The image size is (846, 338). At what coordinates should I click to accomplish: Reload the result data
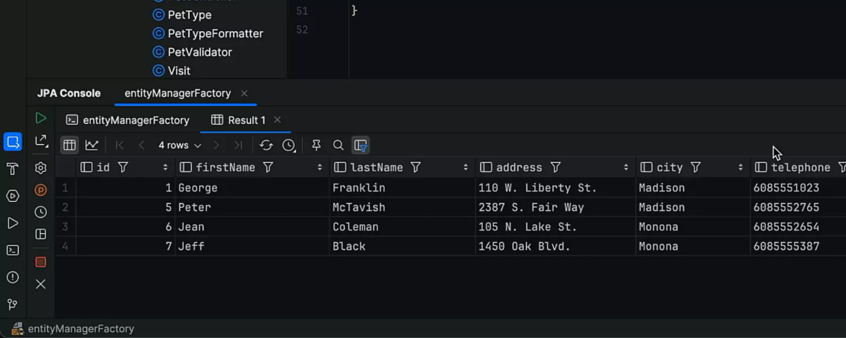coord(266,145)
